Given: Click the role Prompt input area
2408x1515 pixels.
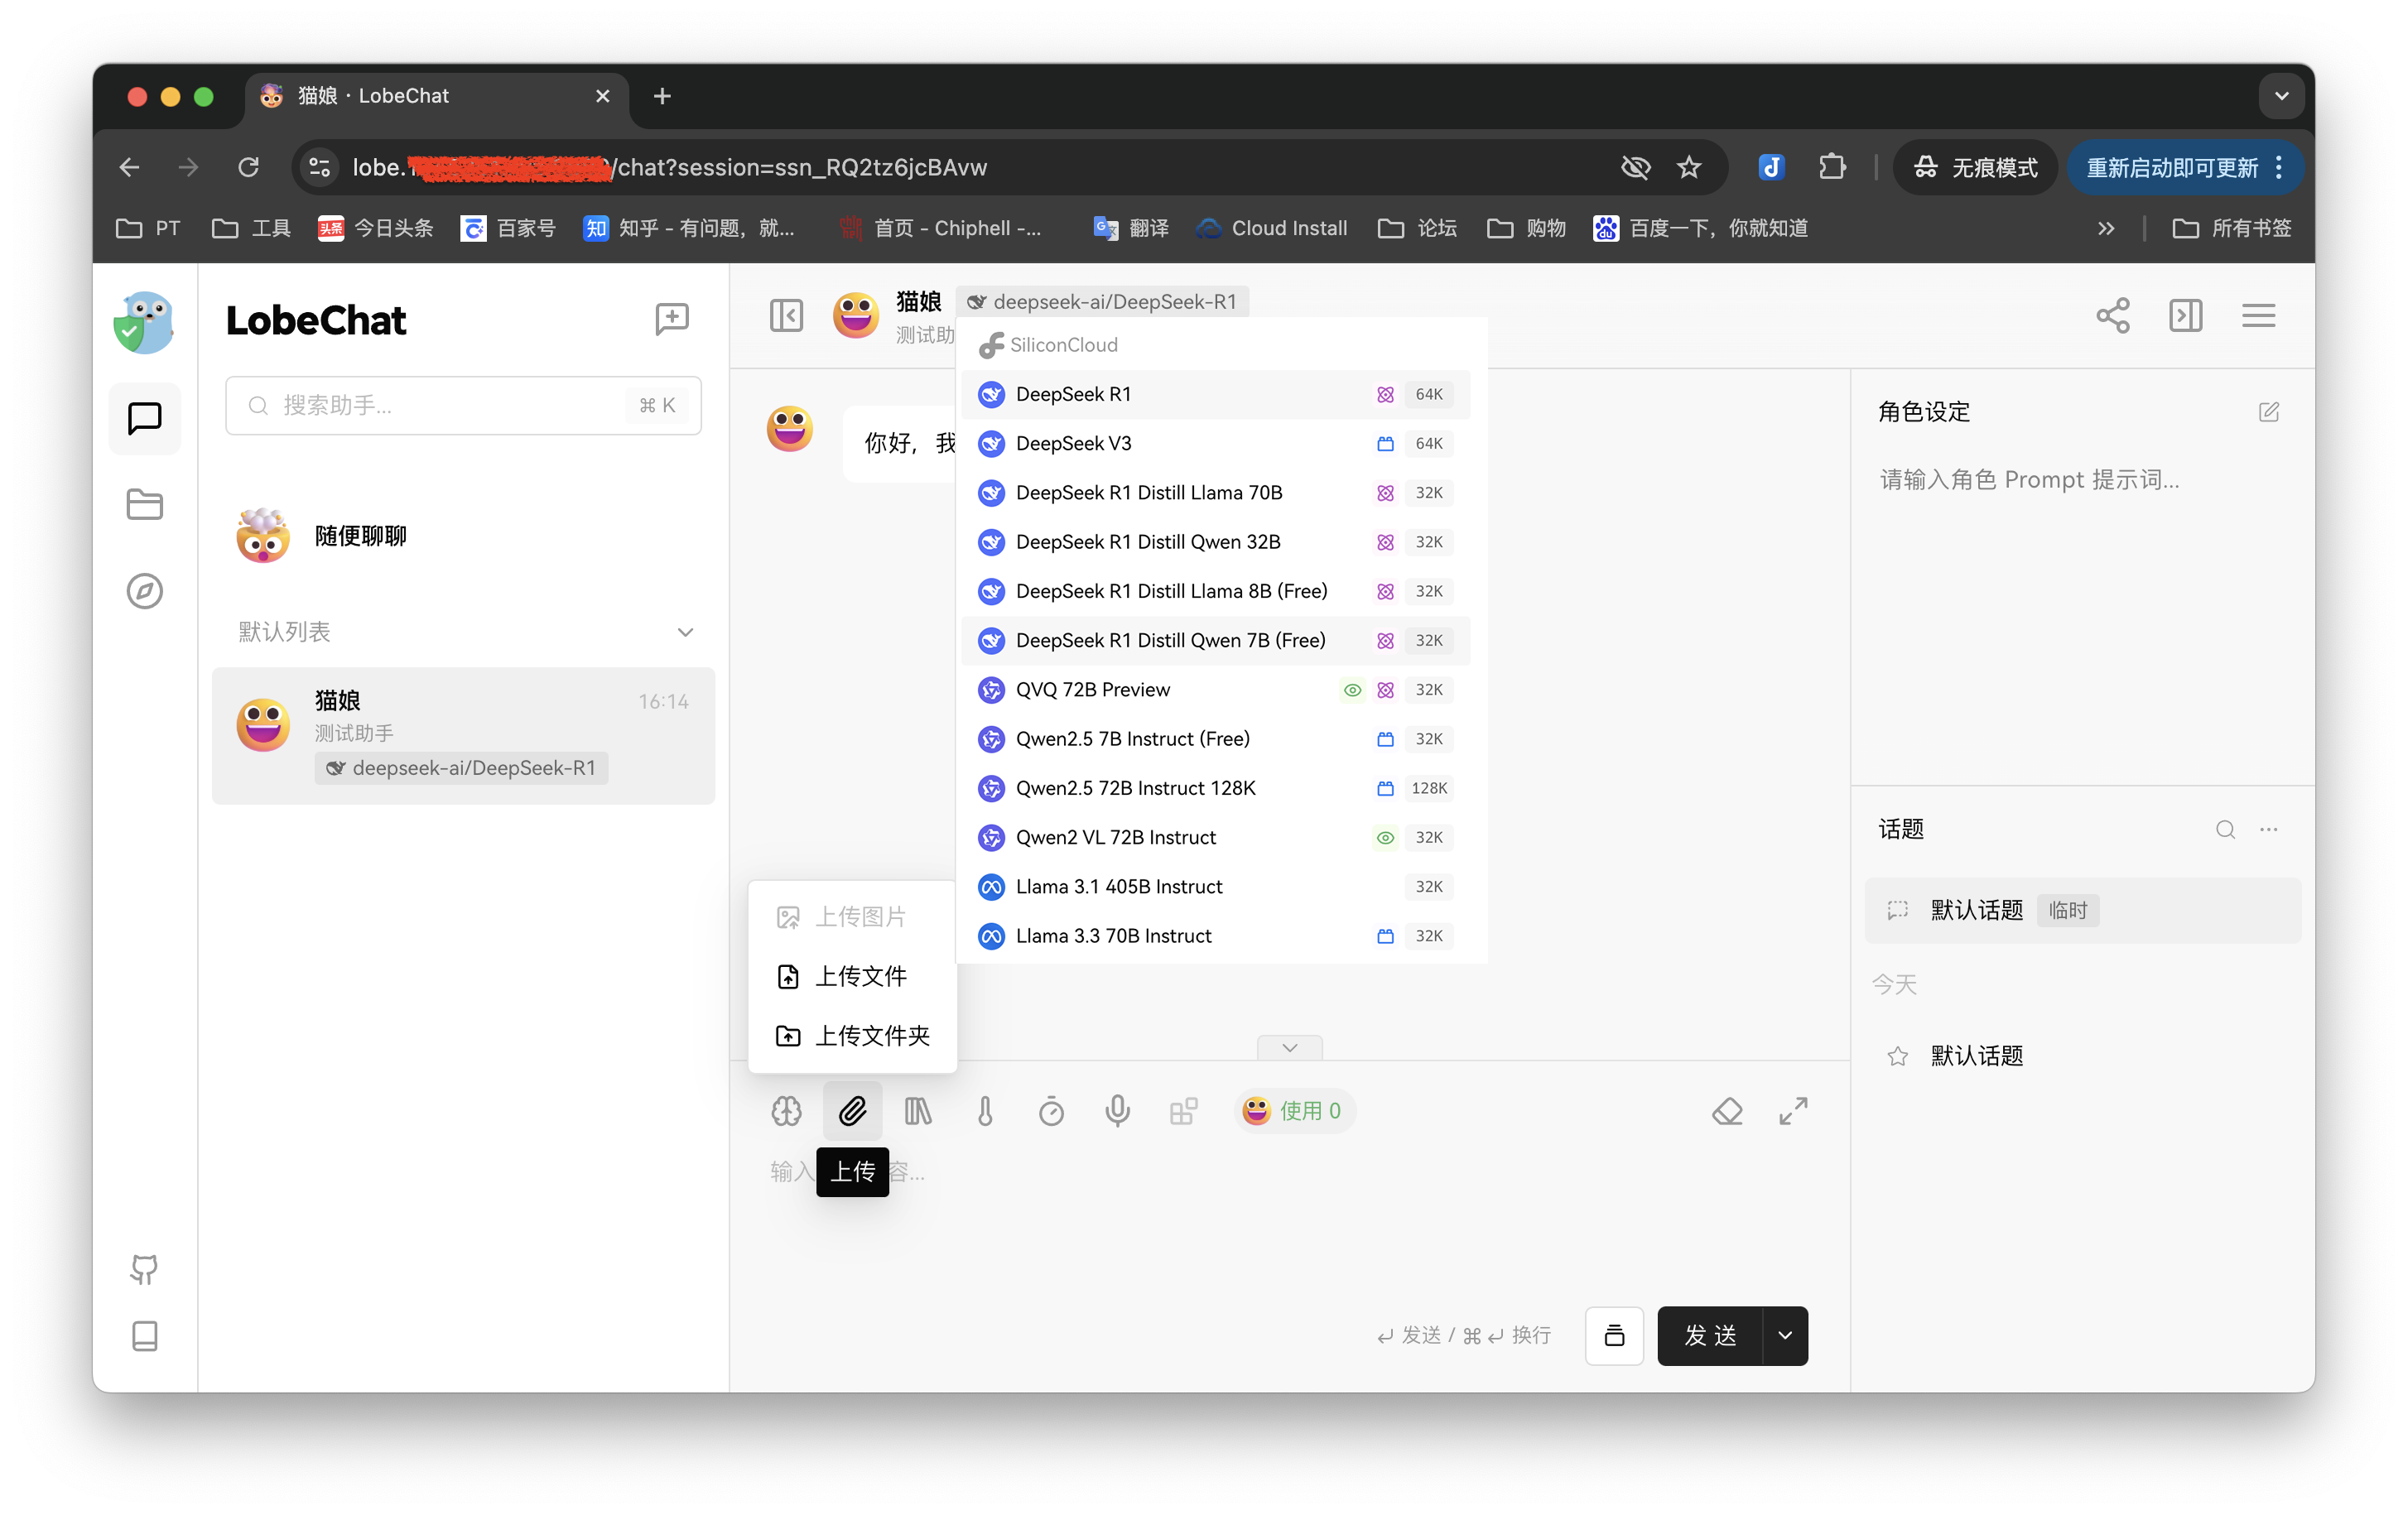Looking at the screenshot, I should pyautogui.click(x=2083, y=480).
